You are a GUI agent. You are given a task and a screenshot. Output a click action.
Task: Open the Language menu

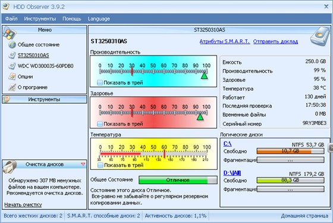[x=99, y=18]
